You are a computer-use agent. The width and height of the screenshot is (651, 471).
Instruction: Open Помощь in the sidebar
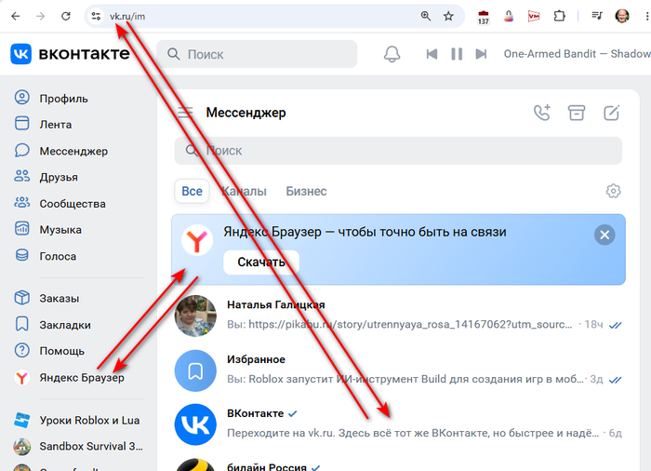(x=49, y=351)
